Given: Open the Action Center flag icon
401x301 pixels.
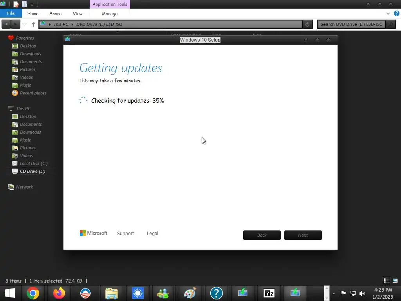Looking at the screenshot, I should pyautogui.click(x=343, y=293).
